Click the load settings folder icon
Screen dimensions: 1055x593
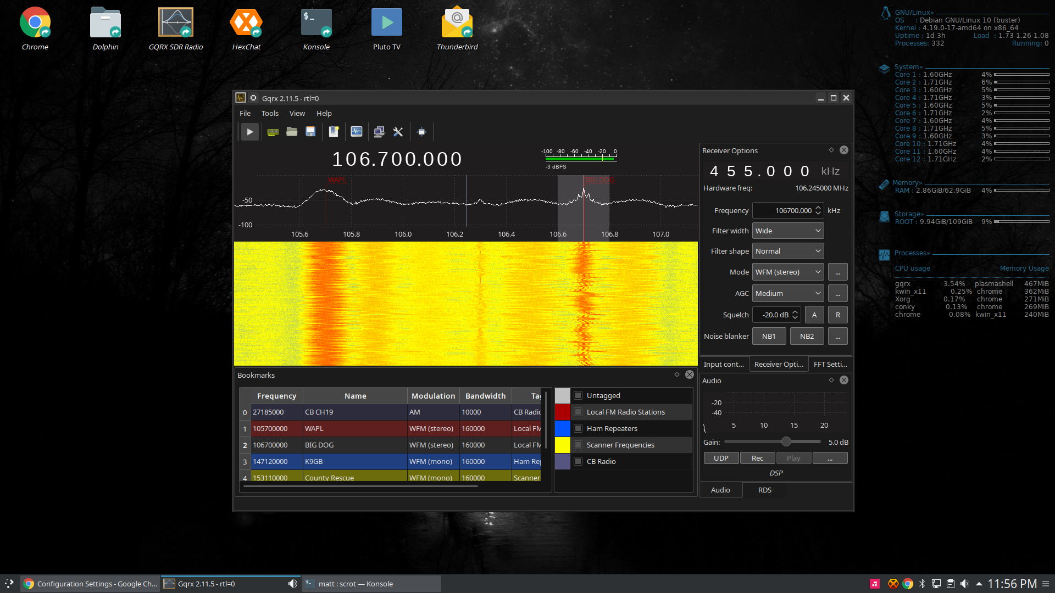click(292, 132)
